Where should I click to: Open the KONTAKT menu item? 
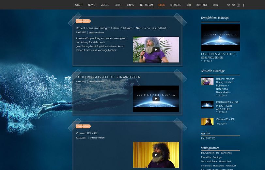(202, 5)
